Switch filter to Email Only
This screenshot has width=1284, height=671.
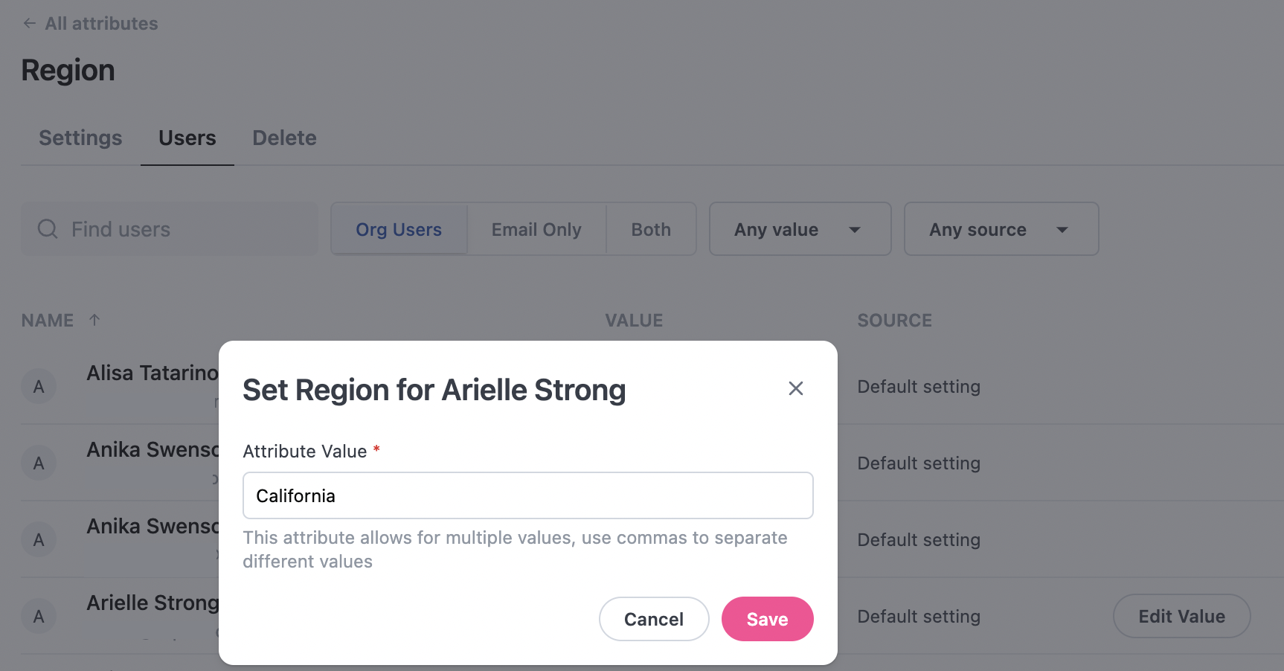coord(536,229)
